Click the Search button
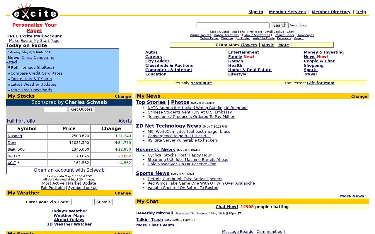This screenshot has height=234, width=375. (x=279, y=25)
